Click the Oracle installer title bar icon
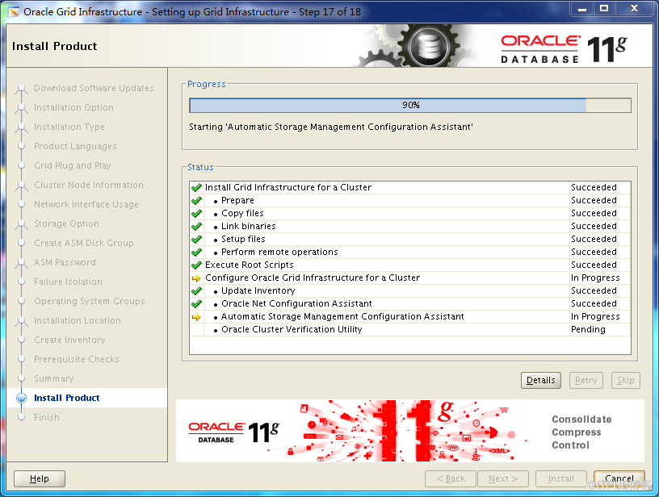The image size is (659, 497). pyautogui.click(x=14, y=12)
